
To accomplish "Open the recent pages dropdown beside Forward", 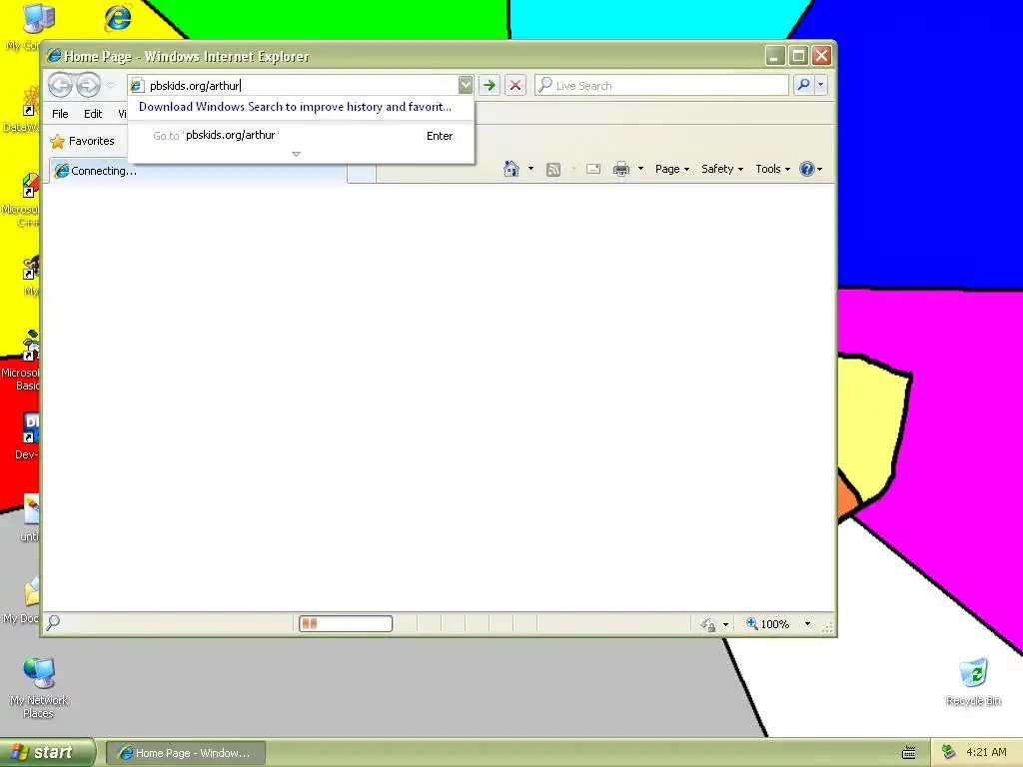I will (x=110, y=85).
